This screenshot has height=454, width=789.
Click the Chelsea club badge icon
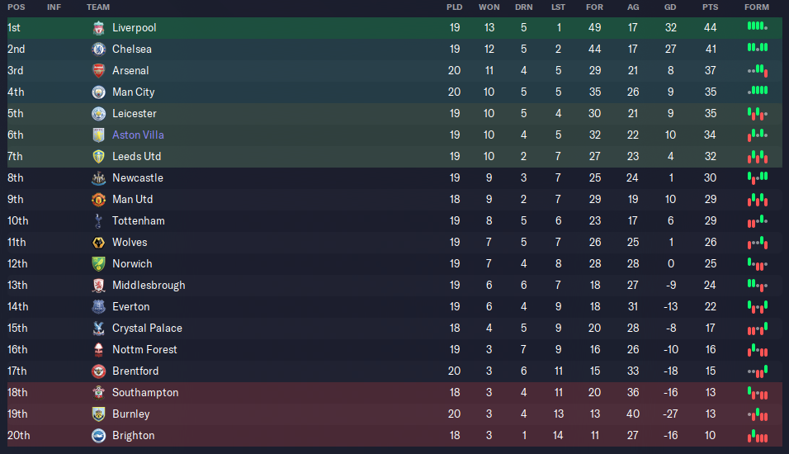click(99, 50)
